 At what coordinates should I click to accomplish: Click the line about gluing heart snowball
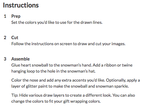(x=72, y=65)
